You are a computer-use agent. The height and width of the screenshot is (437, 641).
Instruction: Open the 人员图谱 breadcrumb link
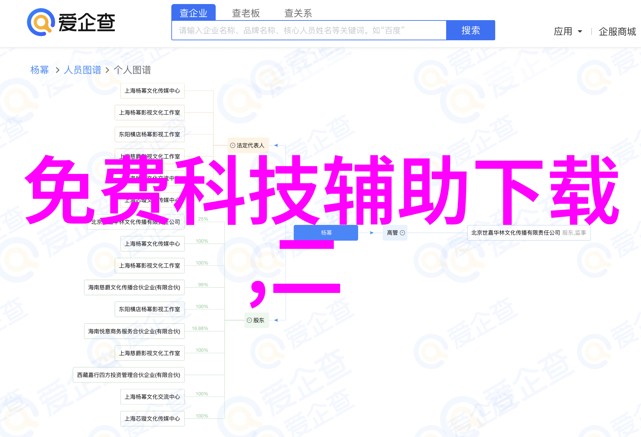click(82, 70)
